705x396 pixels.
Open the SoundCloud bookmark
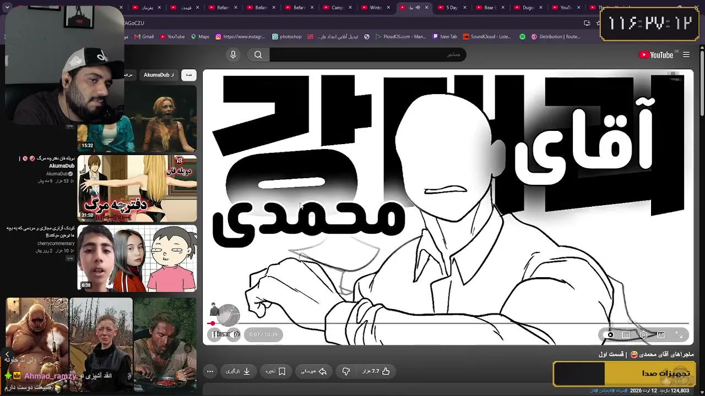click(x=487, y=37)
